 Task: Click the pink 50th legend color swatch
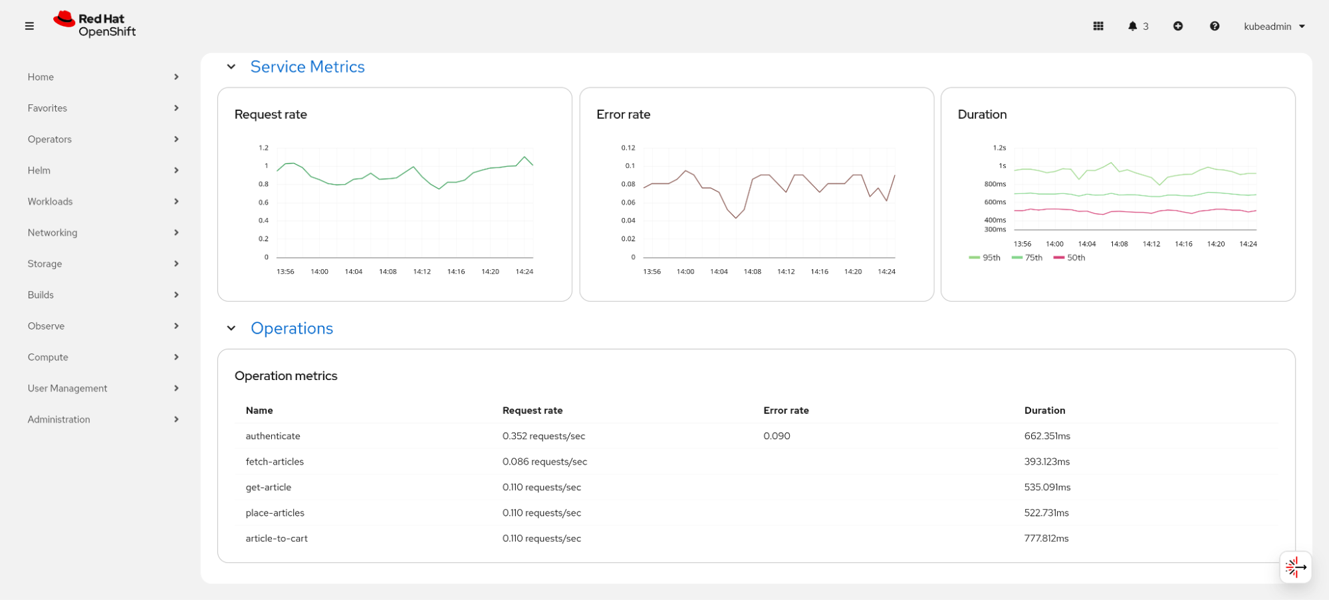[1059, 258]
